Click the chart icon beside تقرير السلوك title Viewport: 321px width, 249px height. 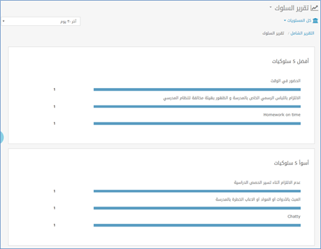click(x=314, y=8)
